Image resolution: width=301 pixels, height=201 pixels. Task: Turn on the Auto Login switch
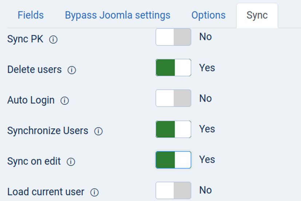[x=173, y=98]
